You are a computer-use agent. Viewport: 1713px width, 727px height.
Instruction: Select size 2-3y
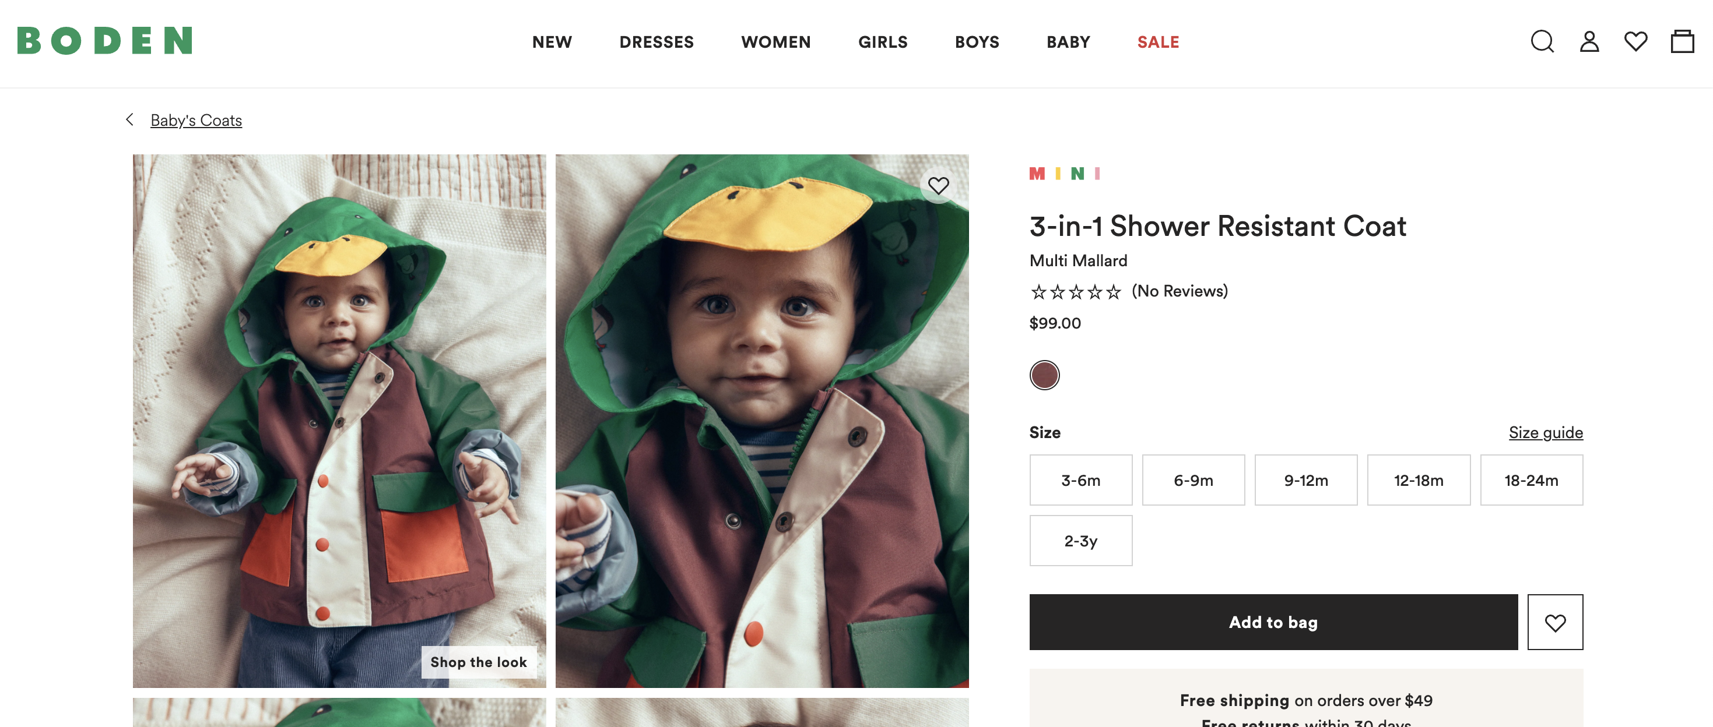tap(1080, 540)
